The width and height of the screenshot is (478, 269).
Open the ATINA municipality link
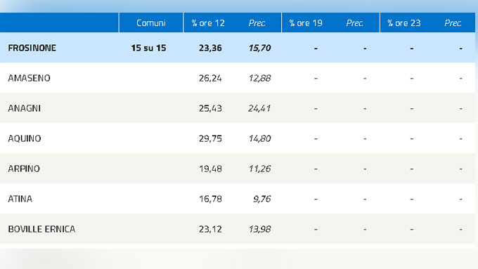(20, 199)
